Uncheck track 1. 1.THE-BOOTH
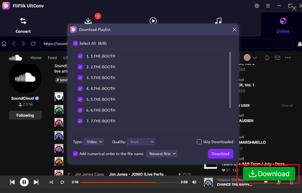This screenshot has width=302, height=193. tap(80, 56)
